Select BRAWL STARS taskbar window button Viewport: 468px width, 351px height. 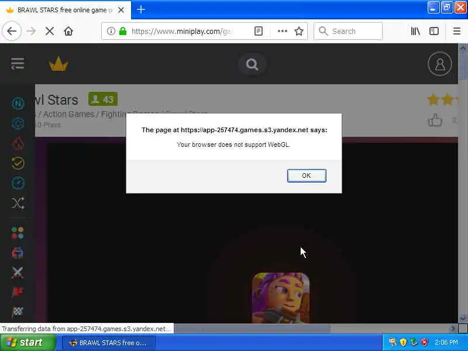point(109,343)
